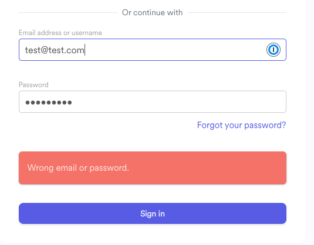
Task: Click the masked password dots
Action: 49,102
